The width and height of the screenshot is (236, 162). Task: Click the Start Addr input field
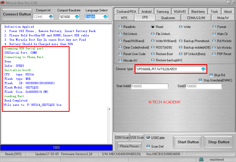(150, 86)
